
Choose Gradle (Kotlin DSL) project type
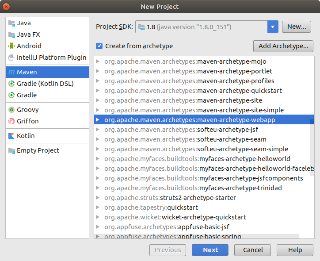coord(47,84)
